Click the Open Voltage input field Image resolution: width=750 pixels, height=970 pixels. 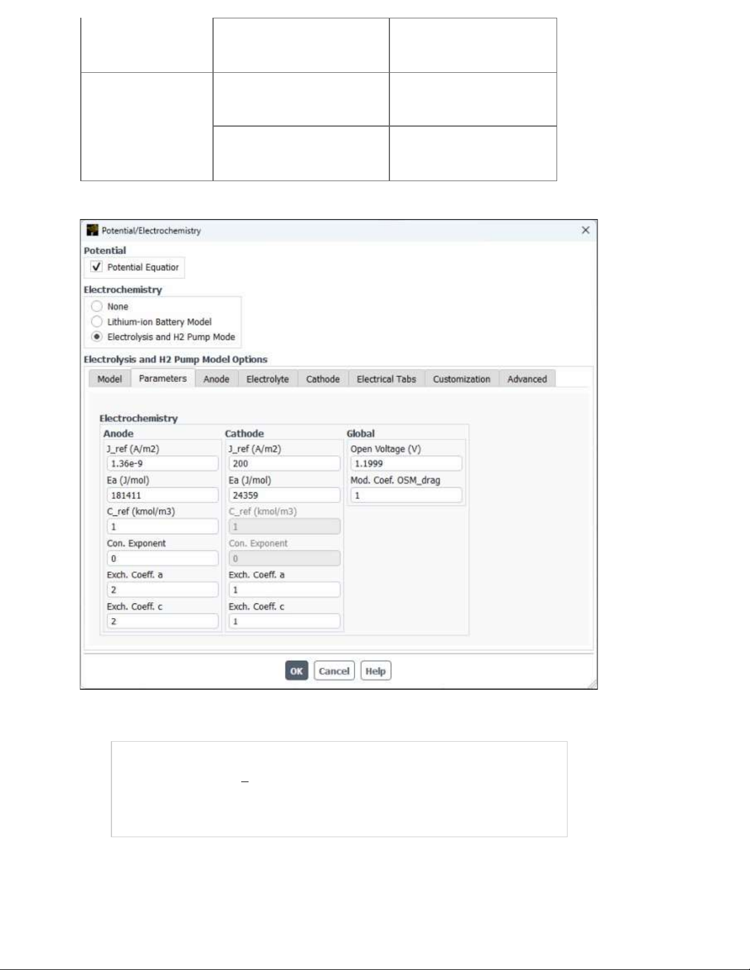pyautogui.click(x=406, y=464)
